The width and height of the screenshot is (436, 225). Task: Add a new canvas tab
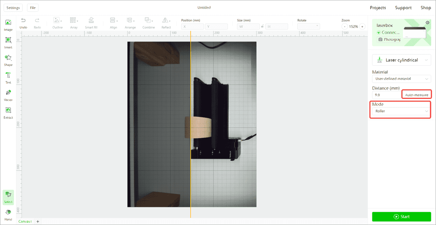pos(38,222)
